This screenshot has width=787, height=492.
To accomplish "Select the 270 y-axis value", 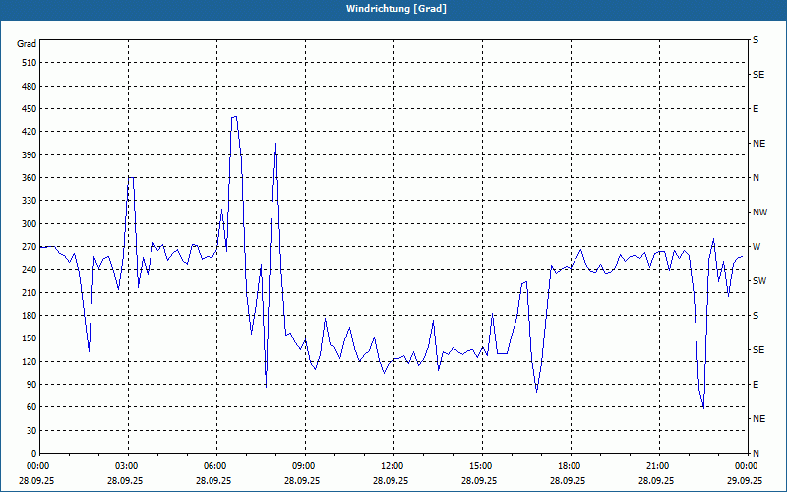I will pyautogui.click(x=30, y=247).
